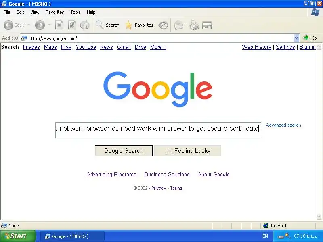This screenshot has width=323, height=242.
Task: Click the I'm Feeling Lucky button
Action: click(x=188, y=151)
